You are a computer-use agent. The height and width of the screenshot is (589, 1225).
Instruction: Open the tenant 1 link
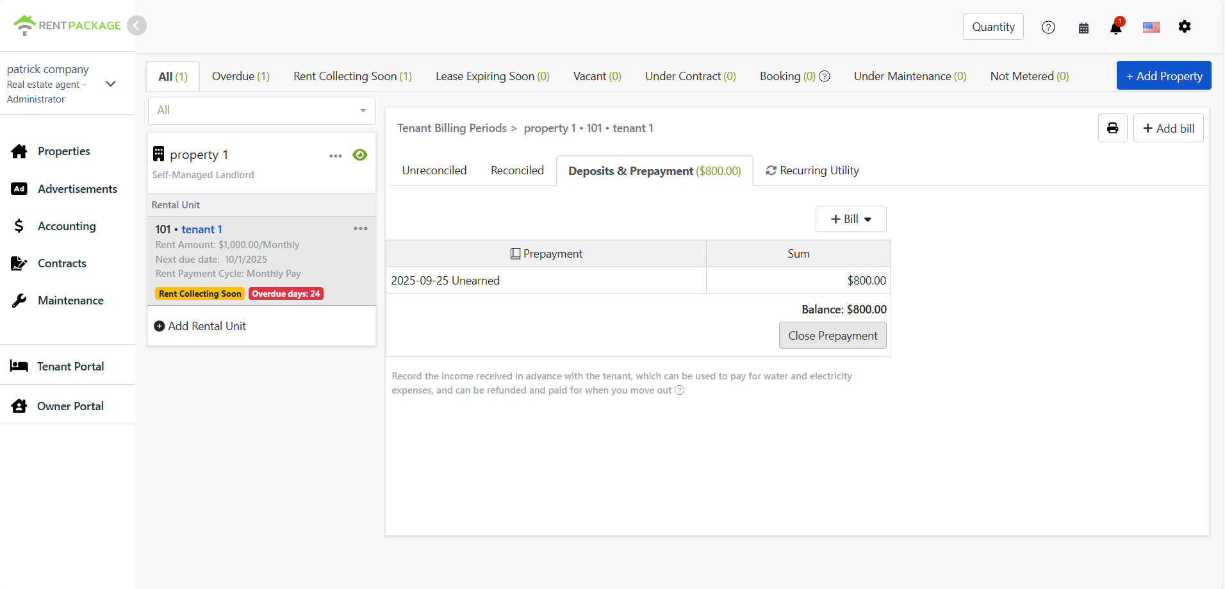201,229
